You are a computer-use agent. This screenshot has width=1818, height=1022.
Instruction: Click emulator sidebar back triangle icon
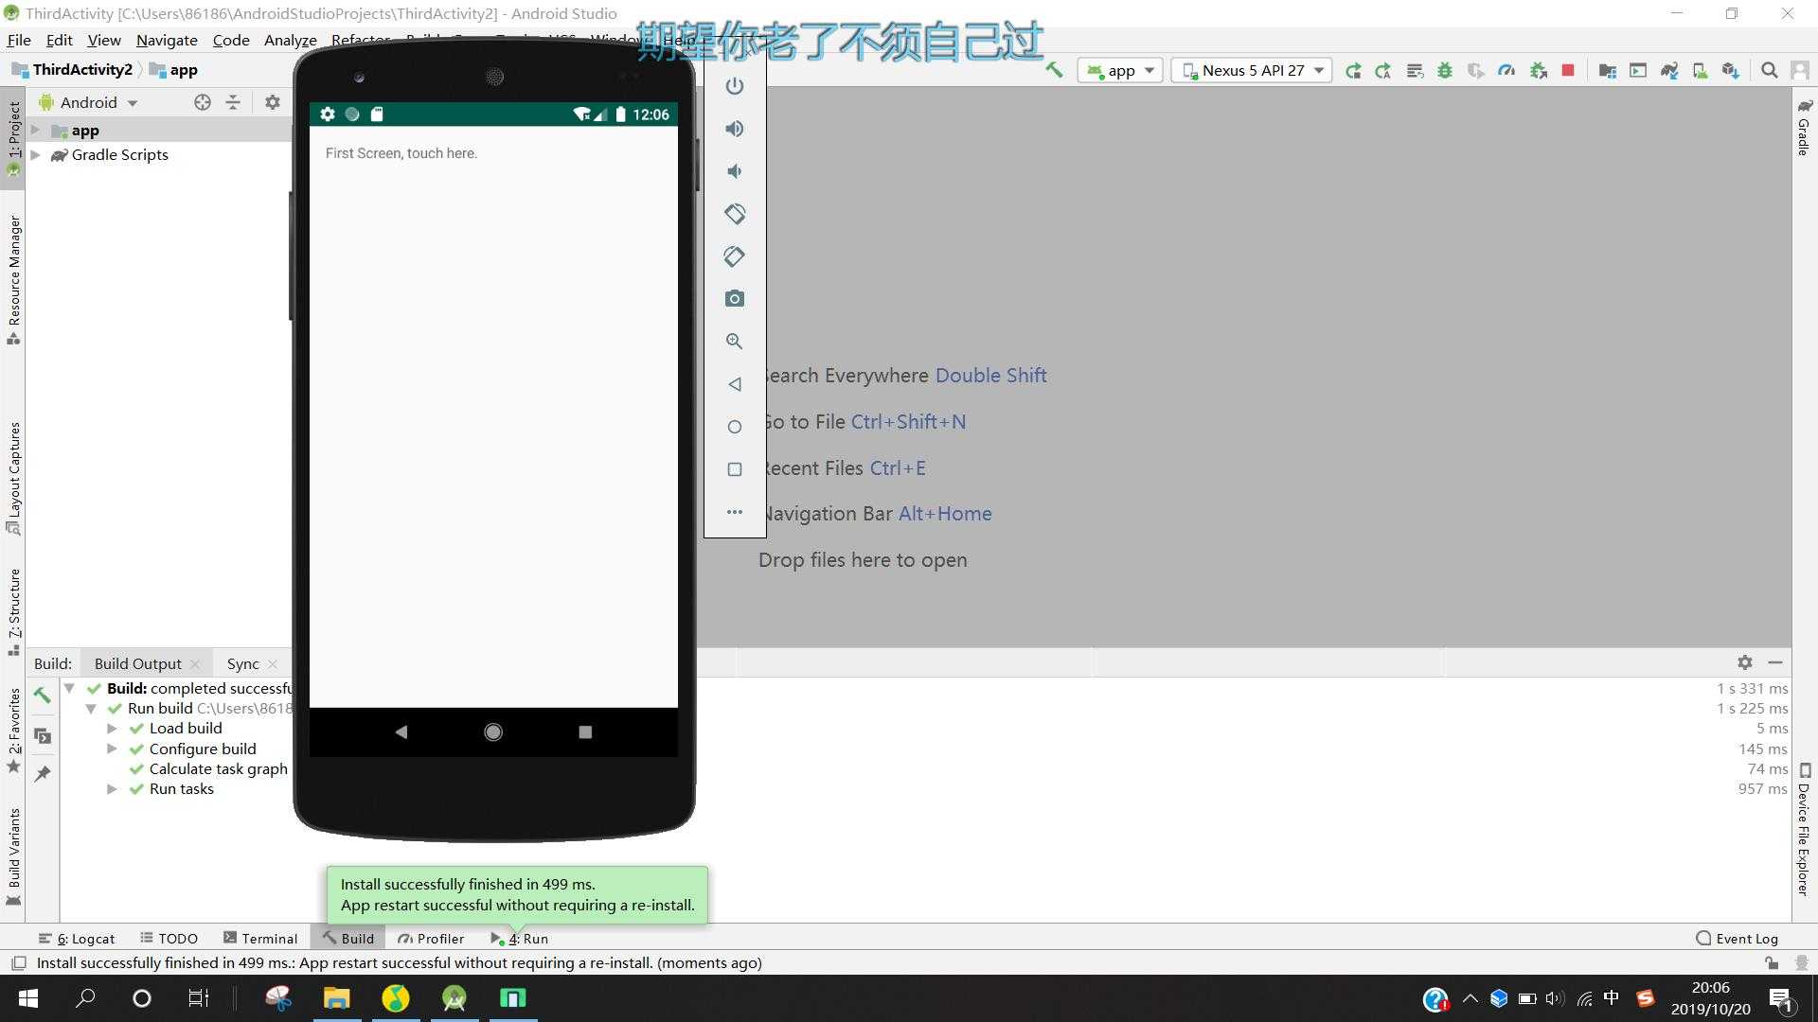(735, 384)
